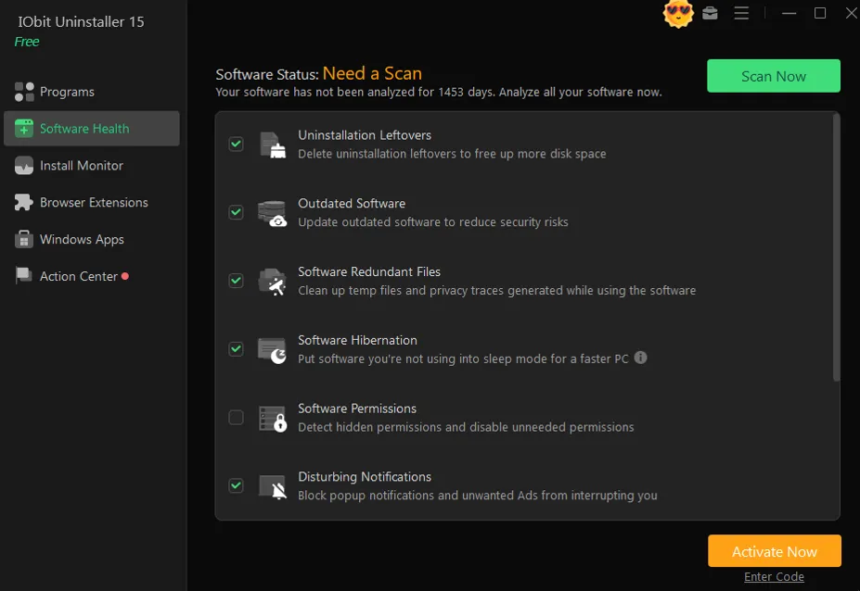The width and height of the screenshot is (860, 591).
Task: Go to Install Monitor
Action: point(92,166)
